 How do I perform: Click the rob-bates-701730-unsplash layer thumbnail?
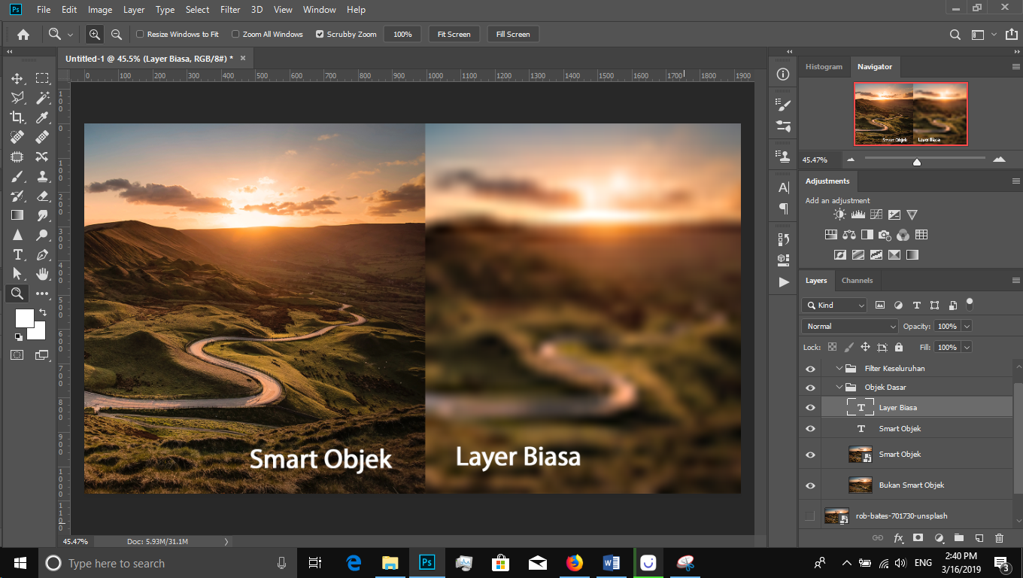tap(836, 516)
